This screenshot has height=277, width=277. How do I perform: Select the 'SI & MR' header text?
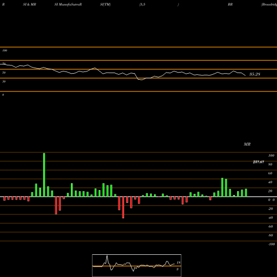(29, 4)
